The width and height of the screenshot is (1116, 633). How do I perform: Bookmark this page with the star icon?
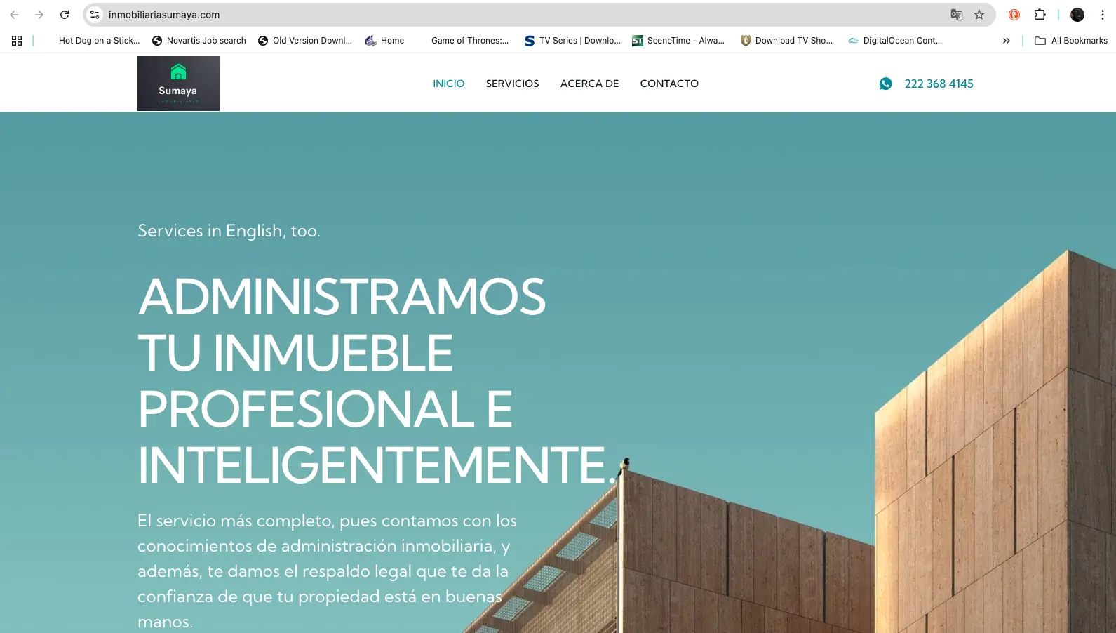pos(979,15)
